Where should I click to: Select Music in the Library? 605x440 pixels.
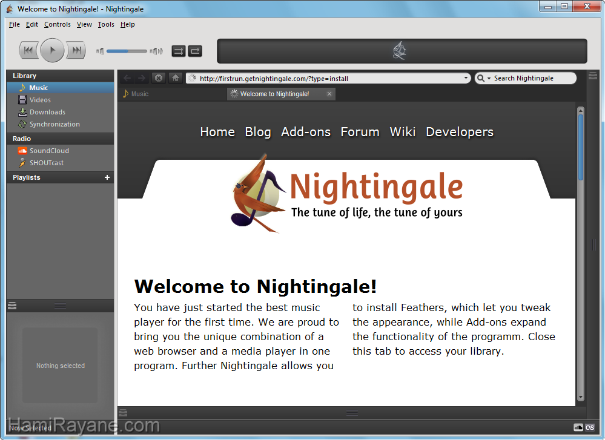point(60,88)
